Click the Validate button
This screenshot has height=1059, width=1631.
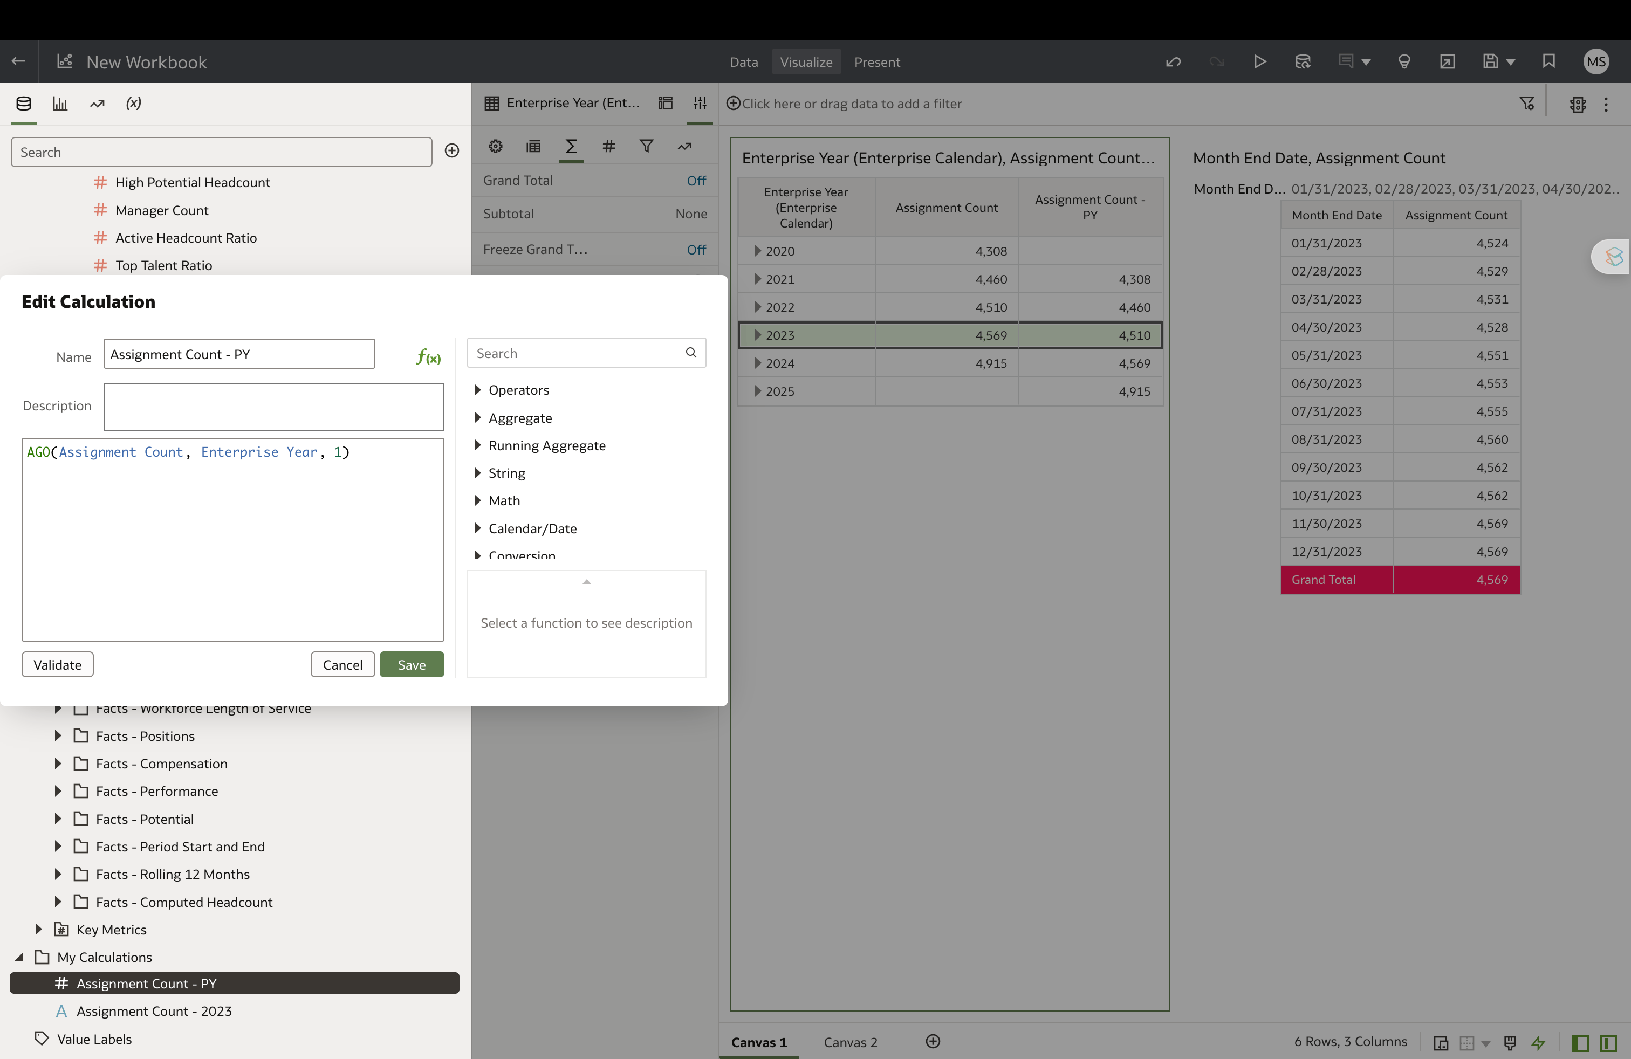(58, 664)
